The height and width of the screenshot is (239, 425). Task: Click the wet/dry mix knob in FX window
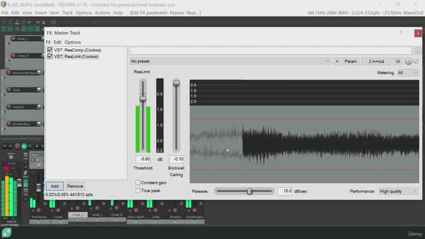(x=408, y=61)
